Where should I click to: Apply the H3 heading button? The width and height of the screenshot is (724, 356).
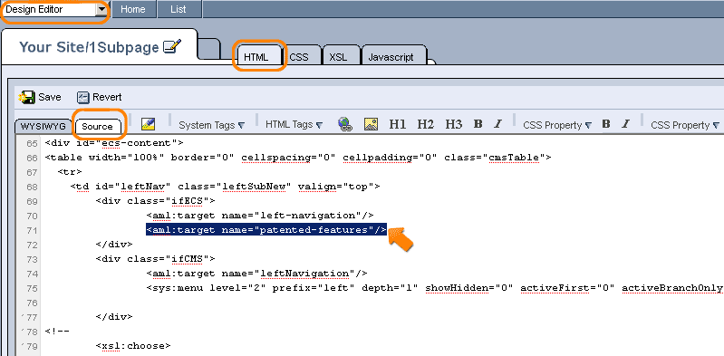click(x=453, y=124)
